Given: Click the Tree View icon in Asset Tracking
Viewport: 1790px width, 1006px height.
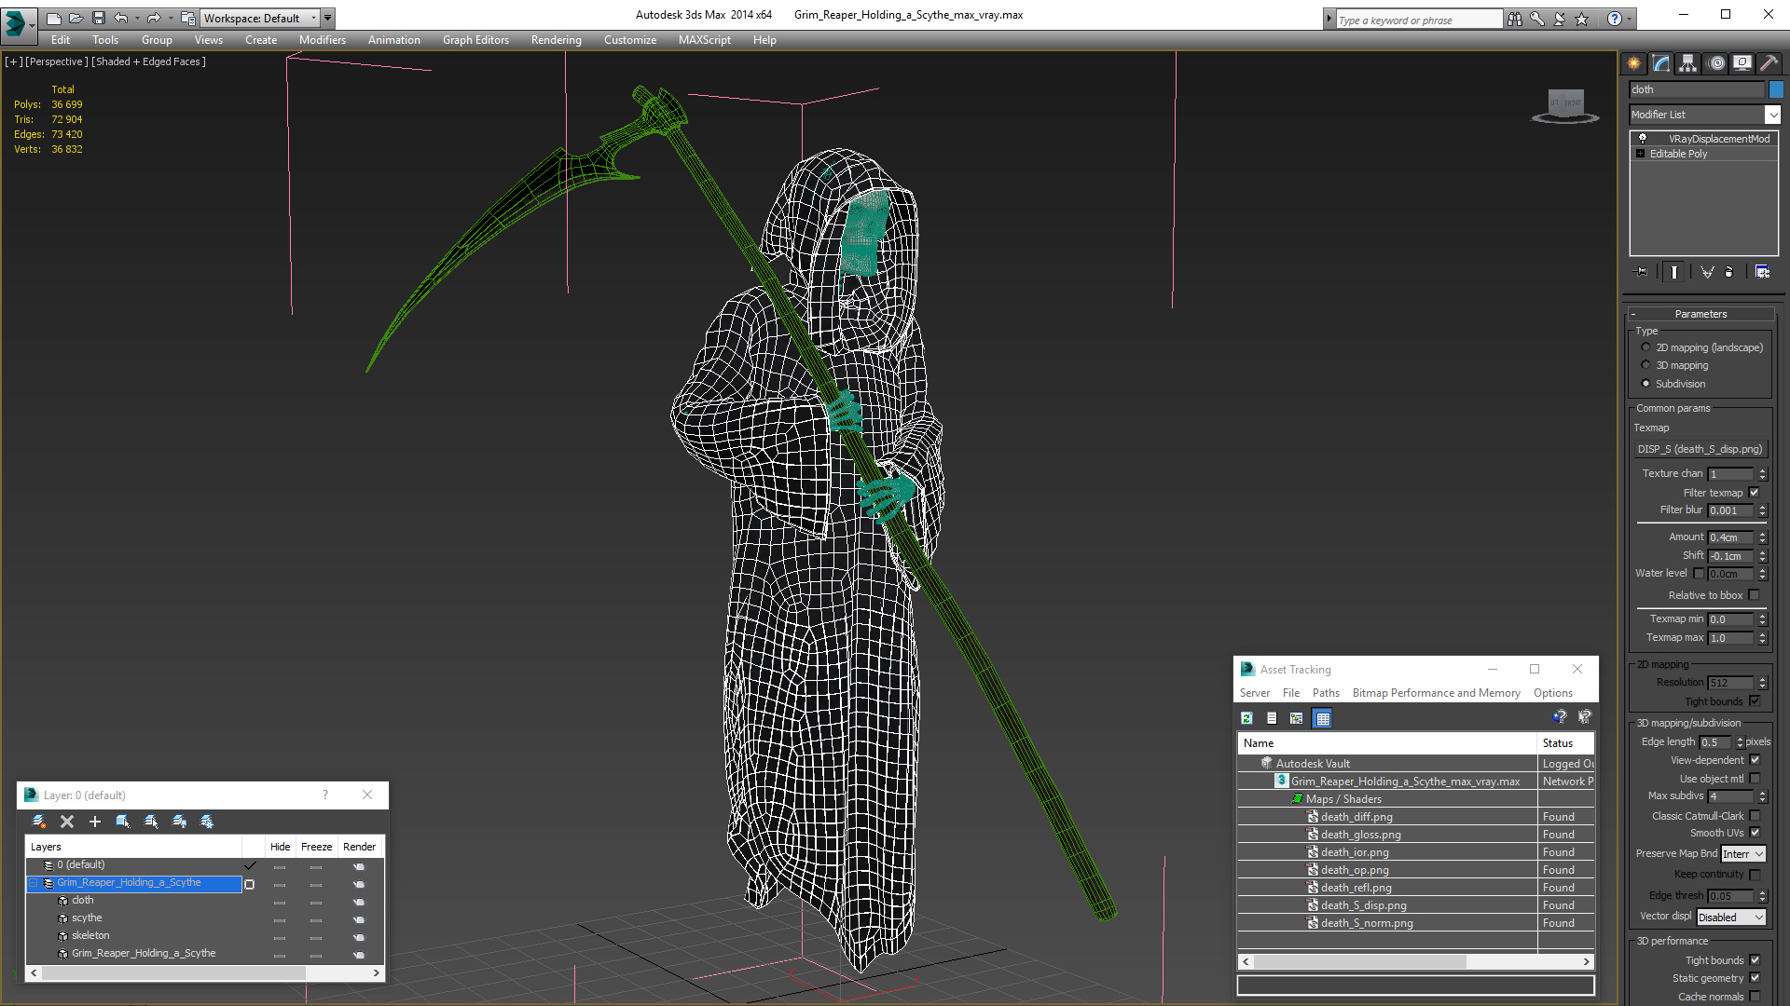Looking at the screenshot, I should click(1296, 718).
